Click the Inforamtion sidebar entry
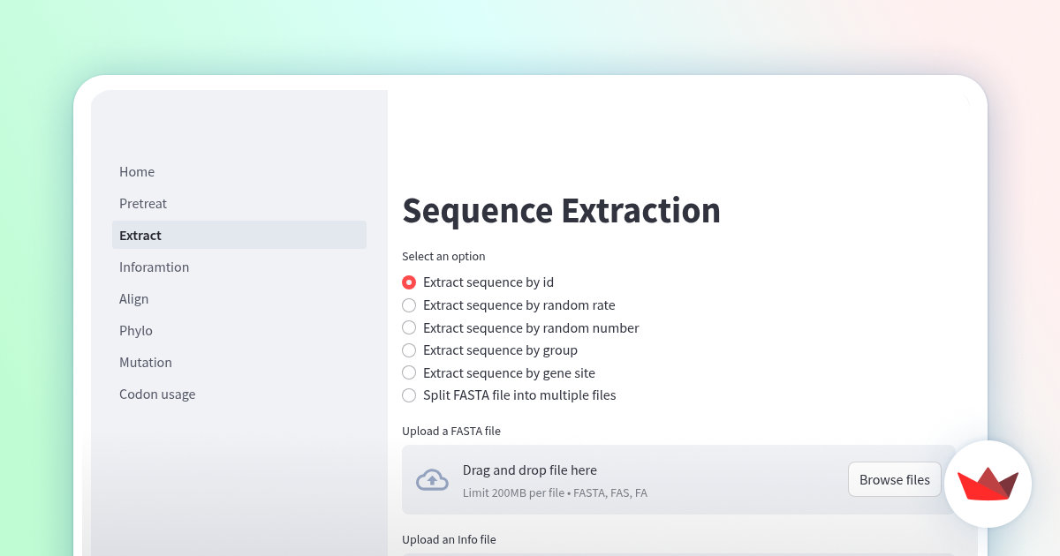The width and height of the screenshot is (1060, 556). tap(154, 267)
